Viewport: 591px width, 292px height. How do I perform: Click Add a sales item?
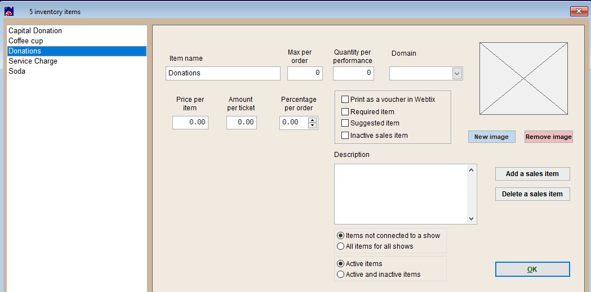click(x=532, y=174)
